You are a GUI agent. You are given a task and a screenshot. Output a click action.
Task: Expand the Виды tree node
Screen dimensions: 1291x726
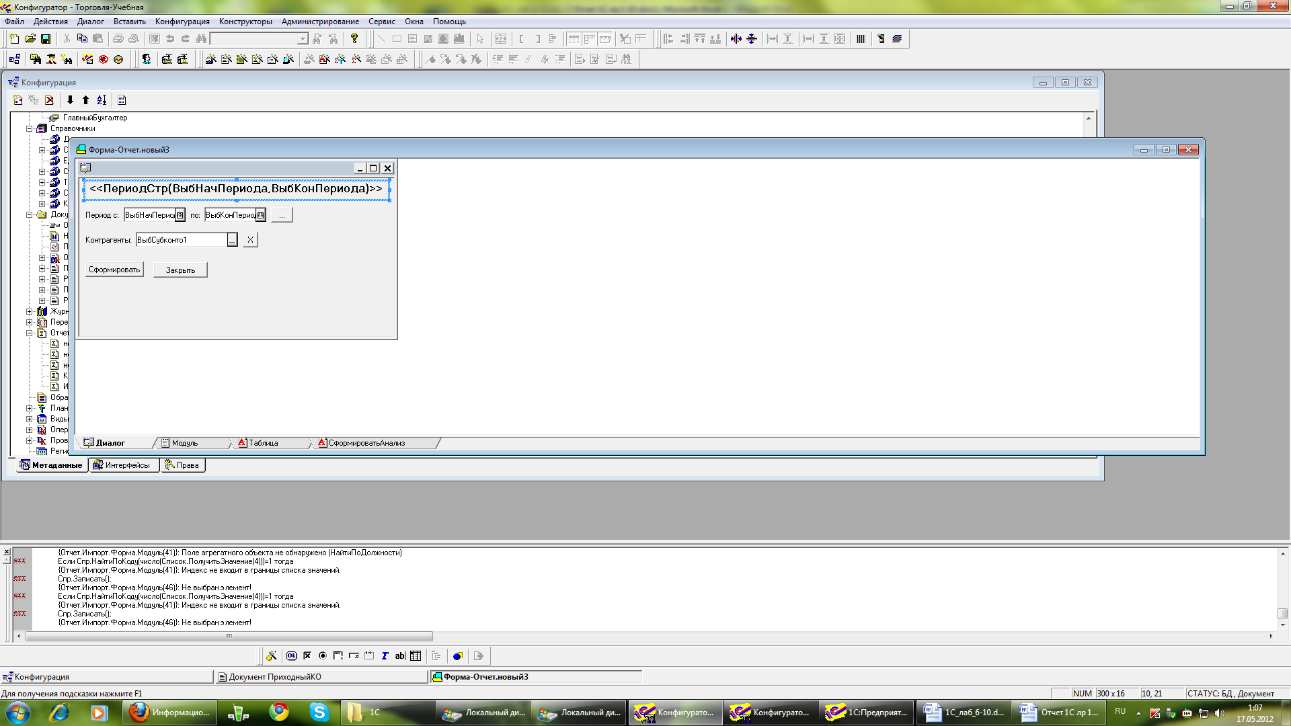point(30,419)
